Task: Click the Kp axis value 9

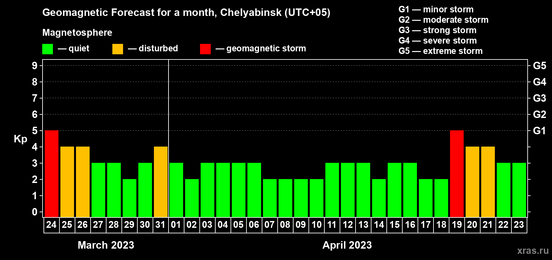Action: click(x=35, y=66)
